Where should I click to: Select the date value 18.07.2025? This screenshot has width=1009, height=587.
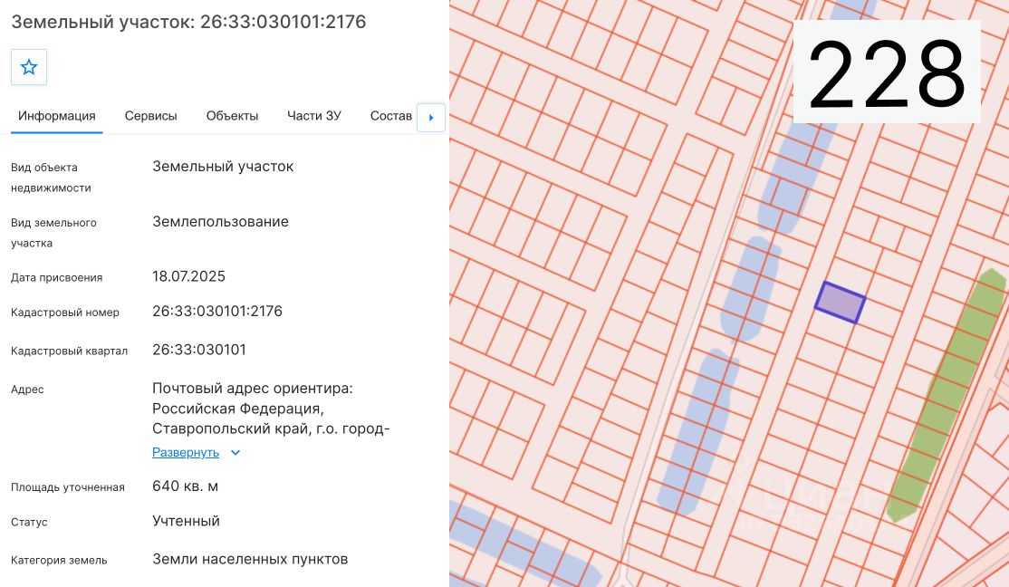(x=188, y=277)
